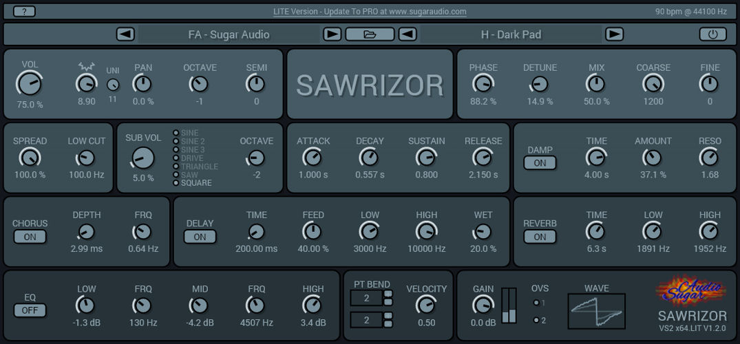The width and height of the screenshot is (740, 344).
Task: Toggle the CHORUS ON button
Action: coord(30,237)
